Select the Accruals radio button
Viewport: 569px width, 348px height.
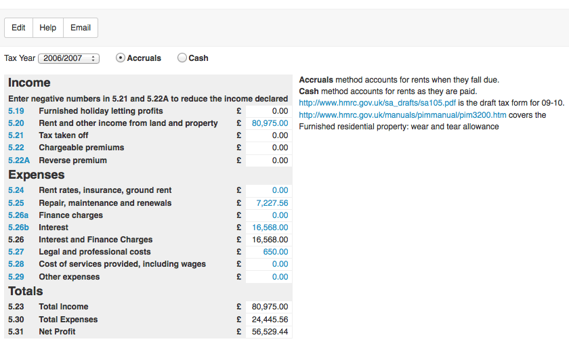[121, 58]
